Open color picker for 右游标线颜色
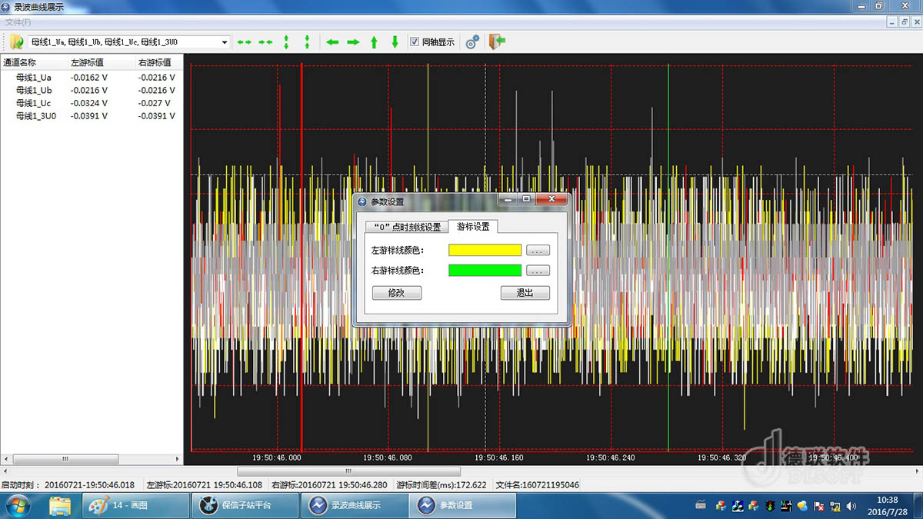The width and height of the screenshot is (923, 519). (538, 271)
